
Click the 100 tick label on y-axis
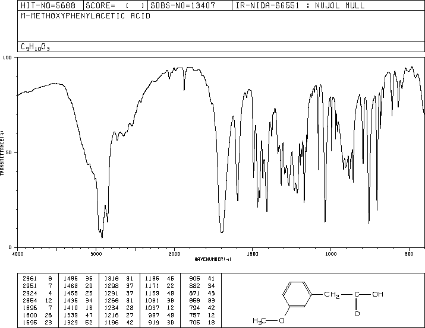pos(7,58)
